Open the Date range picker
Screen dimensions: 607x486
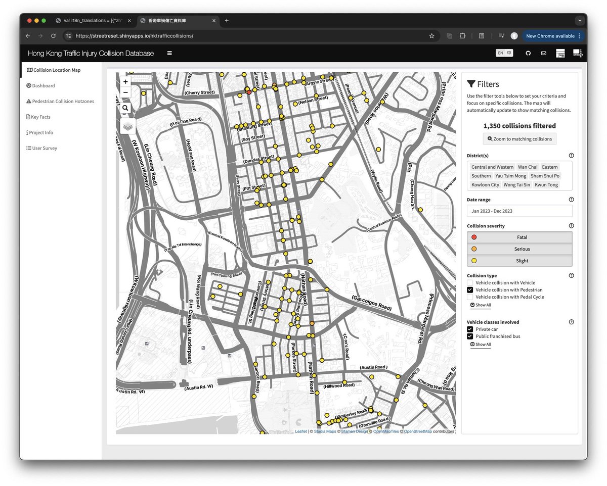click(x=519, y=211)
